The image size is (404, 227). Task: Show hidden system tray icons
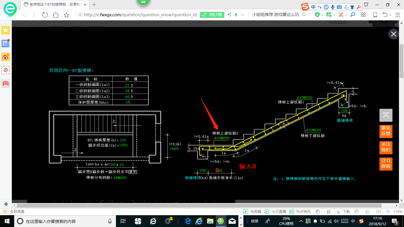pos(301,221)
